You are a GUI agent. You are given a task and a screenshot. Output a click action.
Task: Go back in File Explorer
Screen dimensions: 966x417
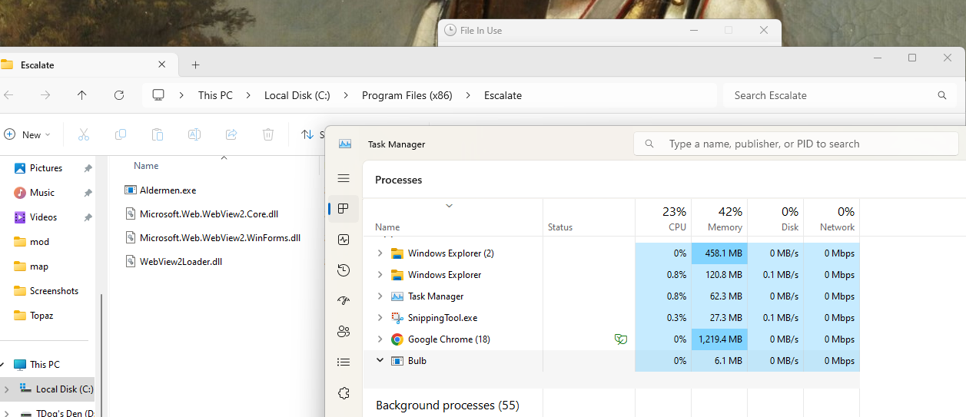pyautogui.click(x=8, y=95)
